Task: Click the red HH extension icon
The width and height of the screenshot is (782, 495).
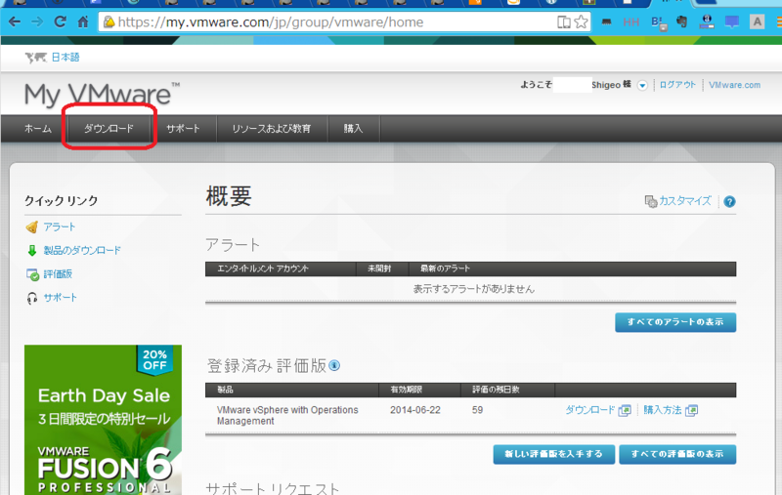Action: coord(630,21)
